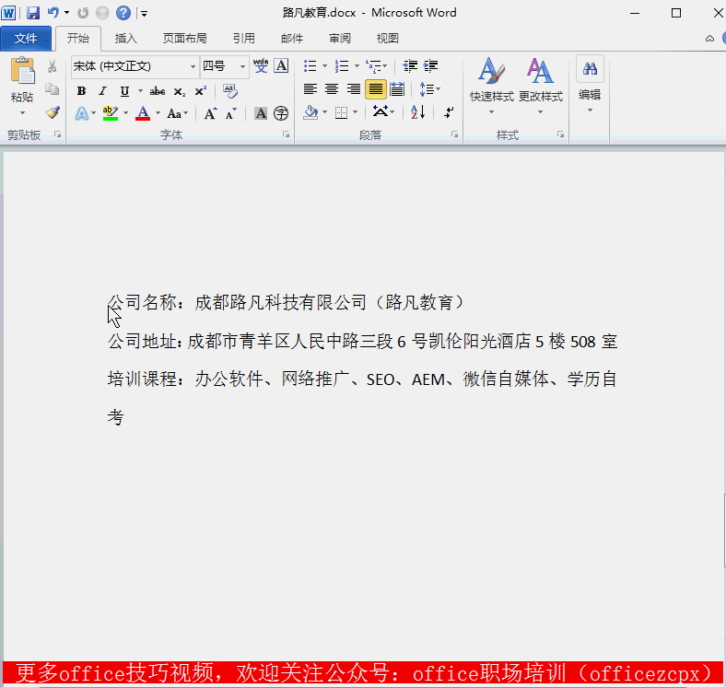726x688 pixels.
Task: Click Grow Font icon
Action: coord(210,113)
